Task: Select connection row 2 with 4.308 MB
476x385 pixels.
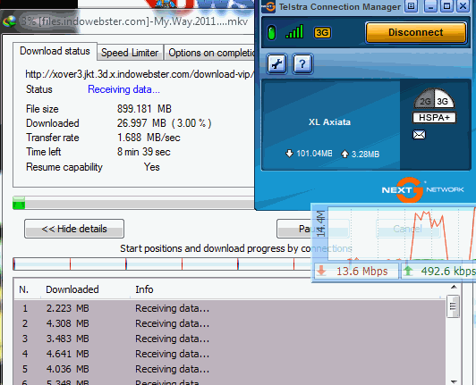Action: (x=229, y=323)
